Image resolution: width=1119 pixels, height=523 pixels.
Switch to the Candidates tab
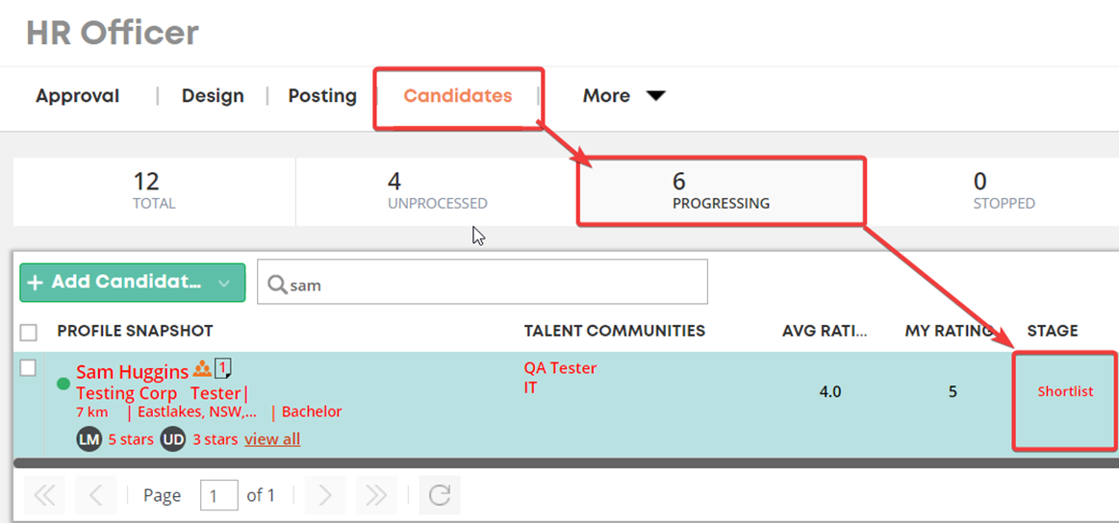click(458, 95)
